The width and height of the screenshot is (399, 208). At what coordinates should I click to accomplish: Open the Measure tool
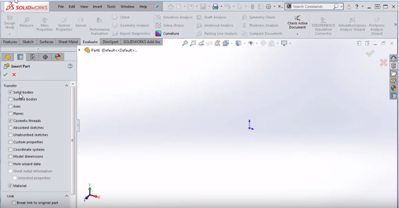coord(26,23)
